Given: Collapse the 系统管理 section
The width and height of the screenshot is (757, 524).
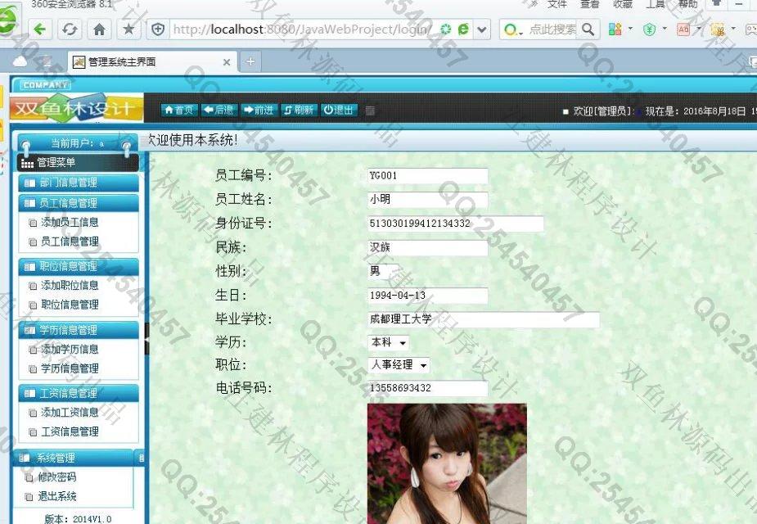Looking at the screenshot, I should 72,458.
